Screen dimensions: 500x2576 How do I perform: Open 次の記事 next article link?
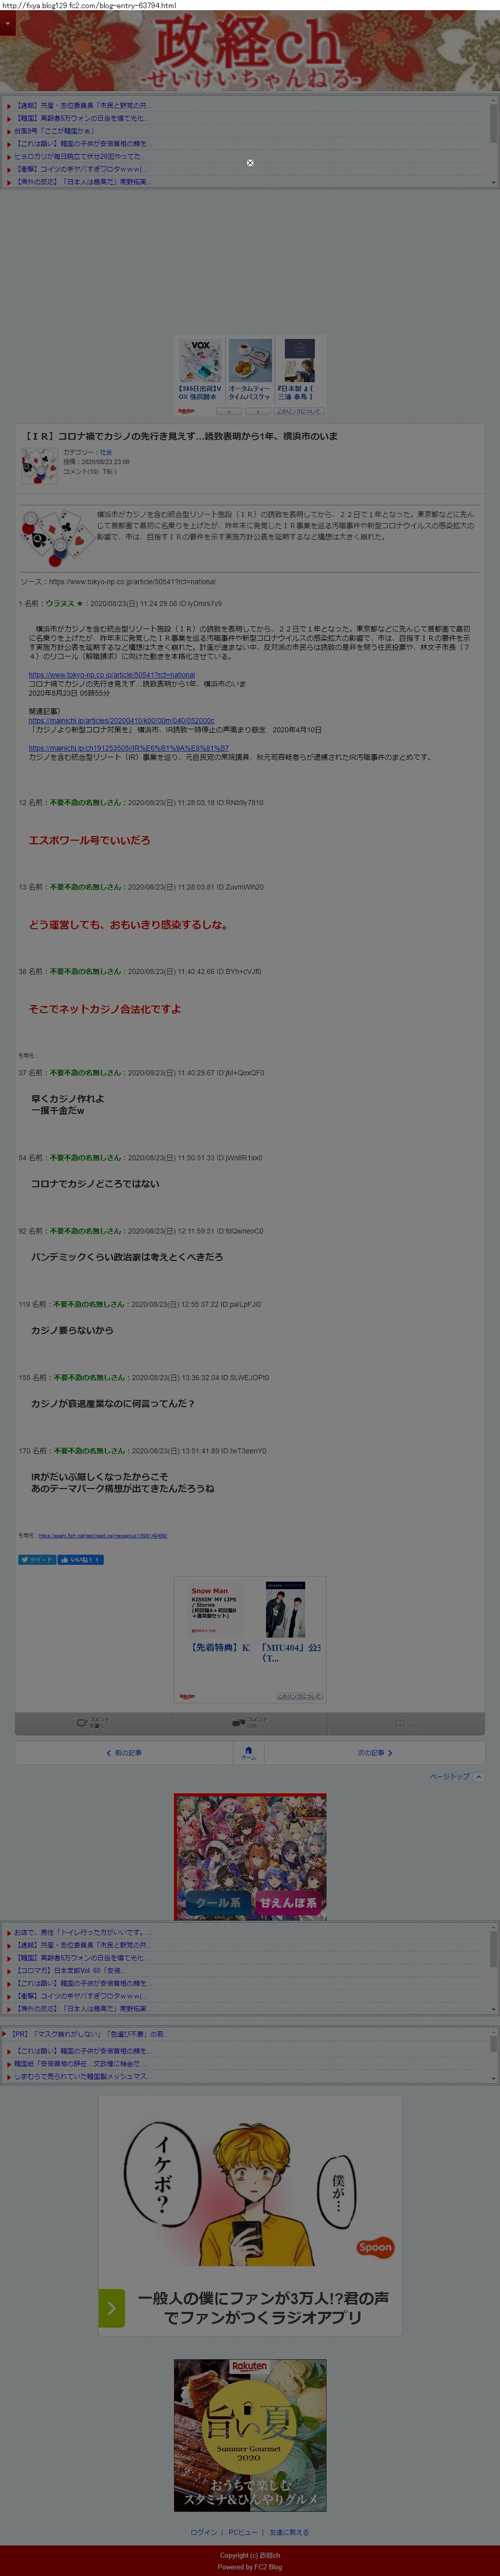tap(375, 1752)
